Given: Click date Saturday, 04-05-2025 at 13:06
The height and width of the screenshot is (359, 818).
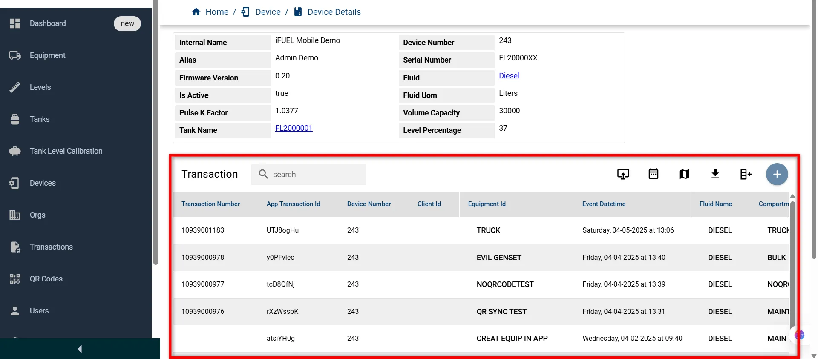Looking at the screenshot, I should (x=628, y=230).
